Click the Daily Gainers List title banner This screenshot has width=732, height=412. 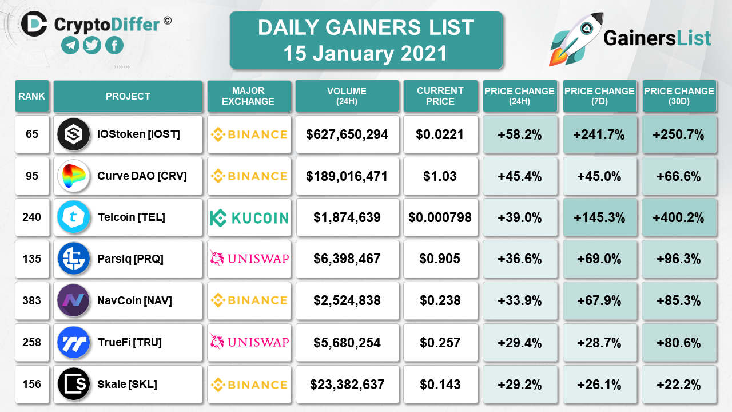pos(366,40)
